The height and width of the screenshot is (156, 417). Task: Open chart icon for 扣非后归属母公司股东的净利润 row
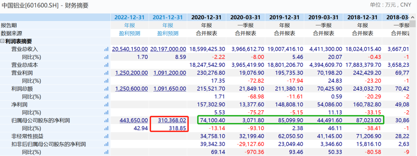(107, 144)
